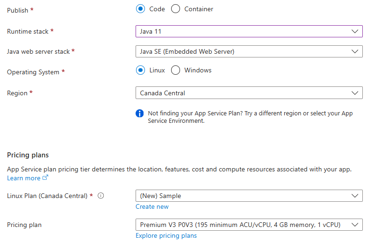Select the Code publish option
The image size is (389, 248).
click(140, 9)
